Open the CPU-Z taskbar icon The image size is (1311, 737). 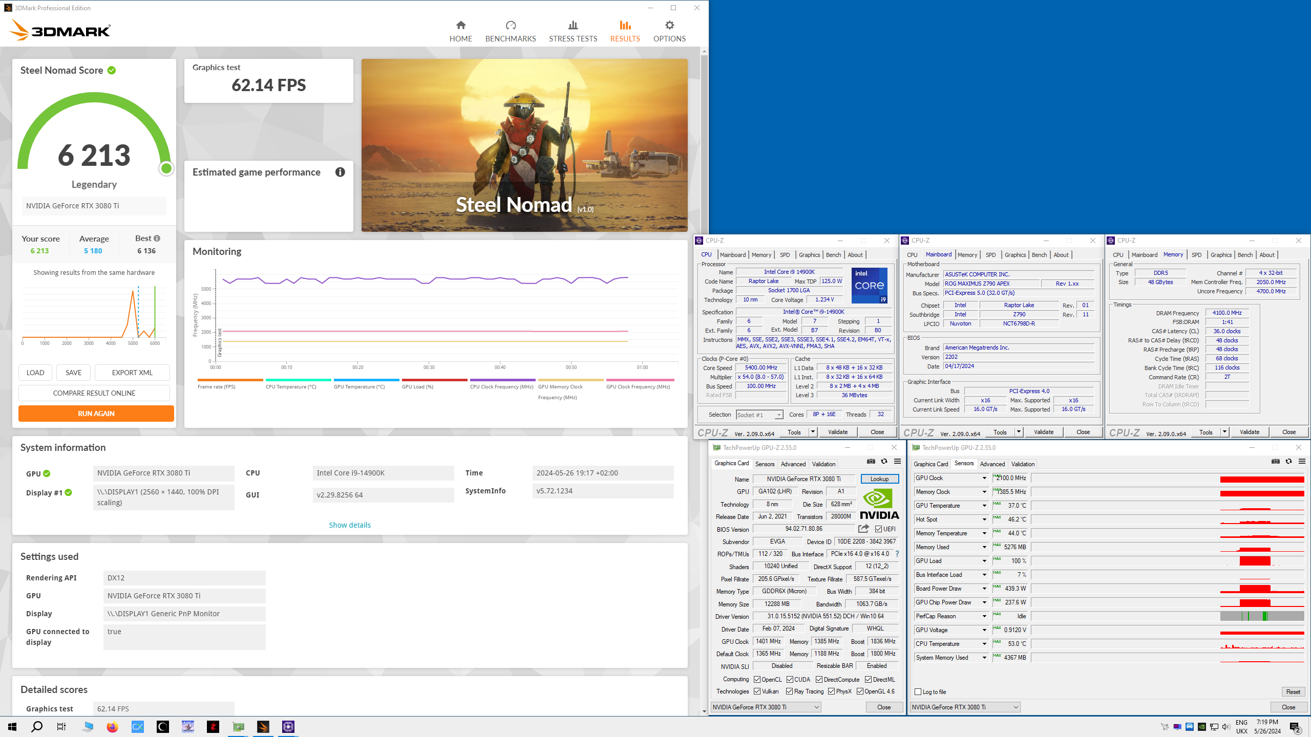[288, 727]
